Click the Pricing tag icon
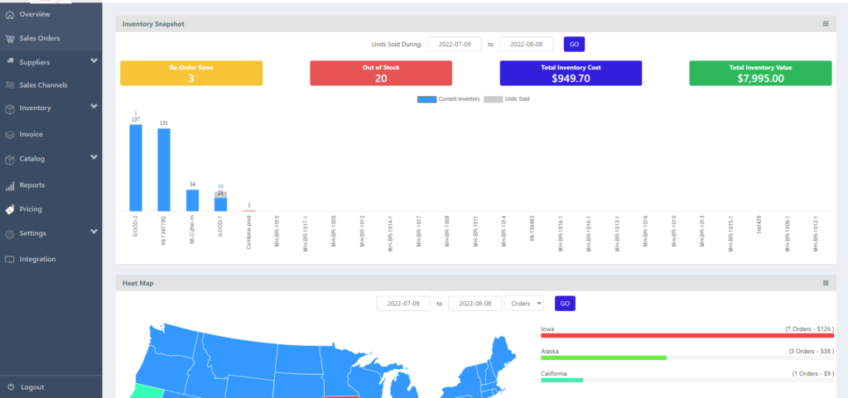 pos(10,209)
